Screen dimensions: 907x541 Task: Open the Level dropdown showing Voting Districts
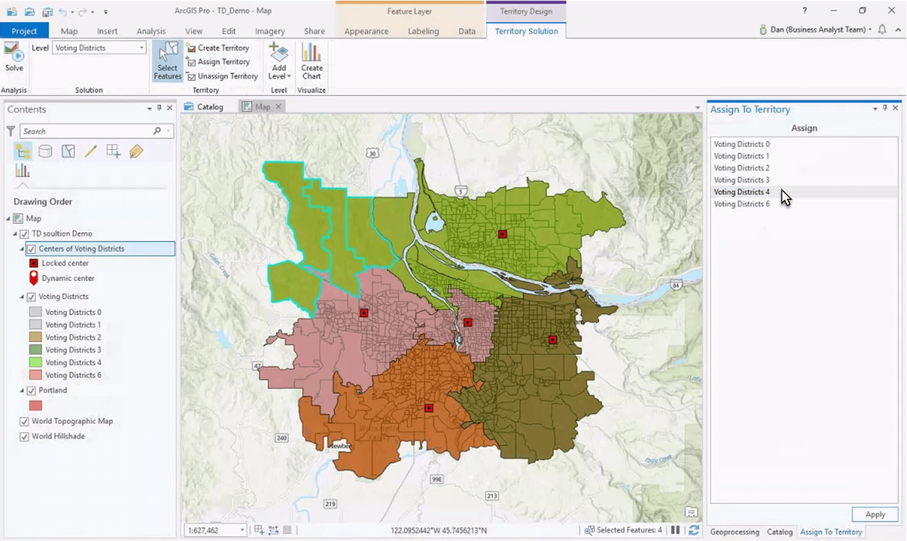[142, 47]
